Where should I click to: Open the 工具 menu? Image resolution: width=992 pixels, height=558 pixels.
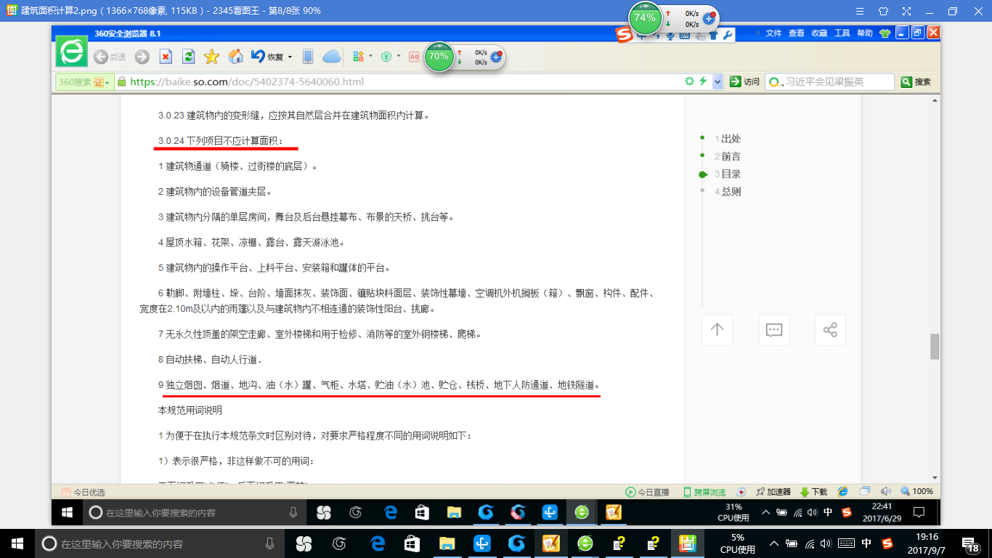click(842, 33)
